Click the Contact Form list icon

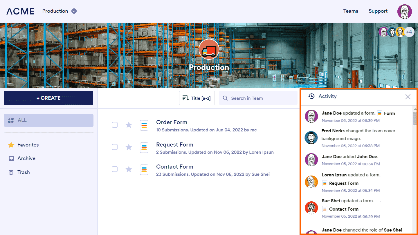coord(144,170)
